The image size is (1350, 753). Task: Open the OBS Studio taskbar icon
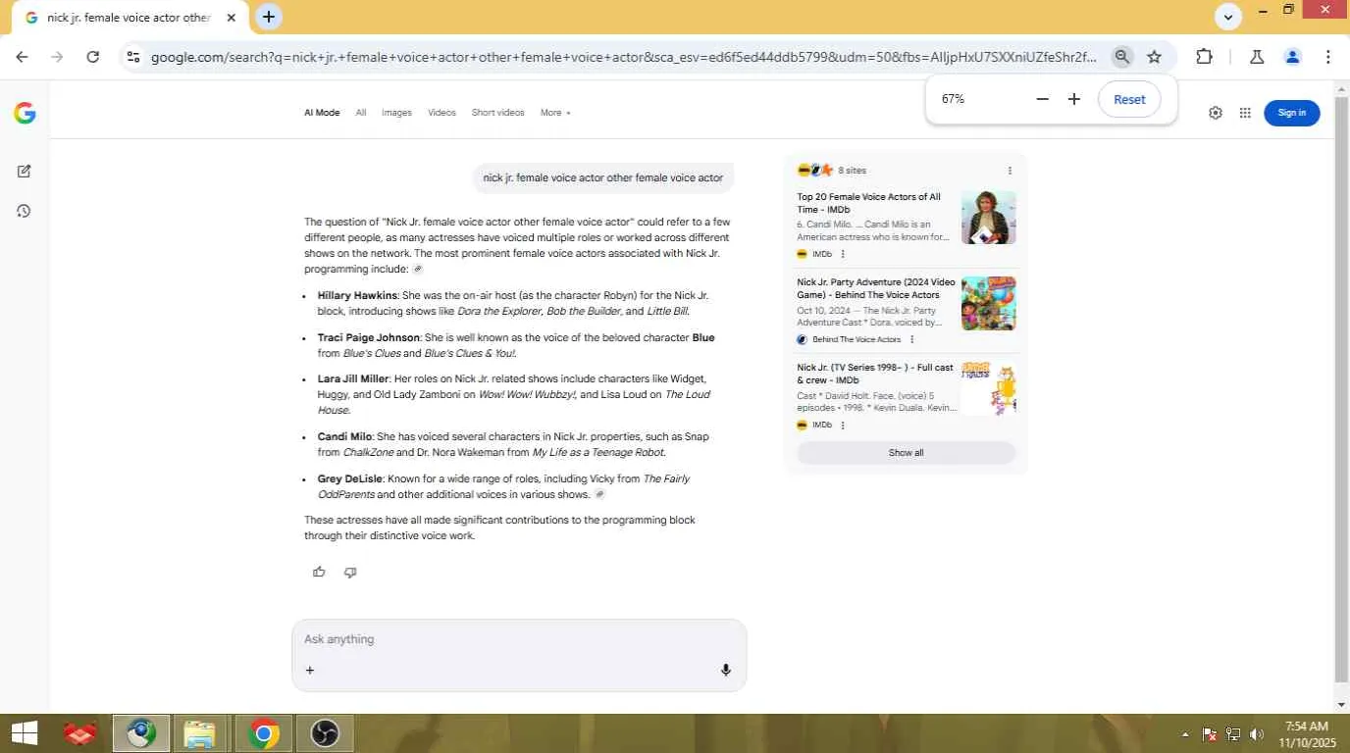click(x=325, y=733)
